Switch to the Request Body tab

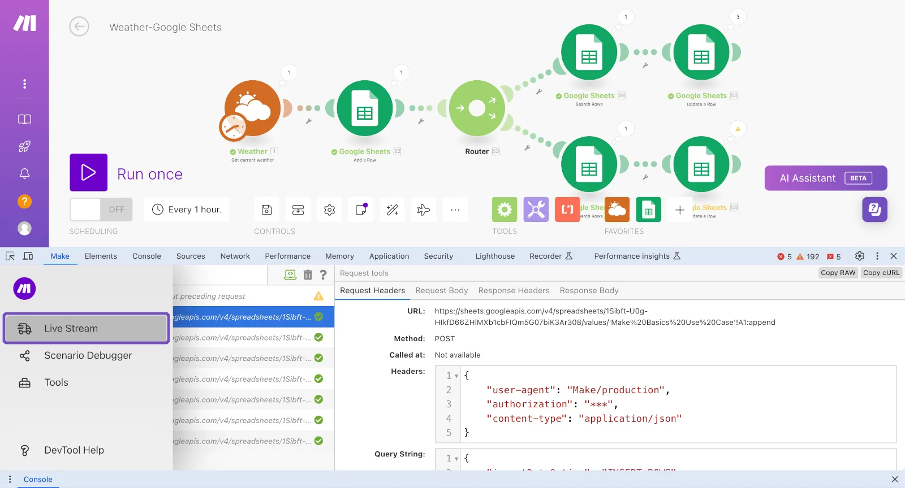(x=442, y=290)
